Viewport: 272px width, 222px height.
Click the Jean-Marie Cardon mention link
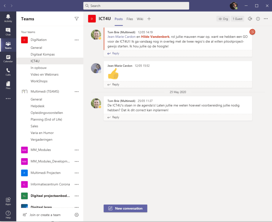121,37
